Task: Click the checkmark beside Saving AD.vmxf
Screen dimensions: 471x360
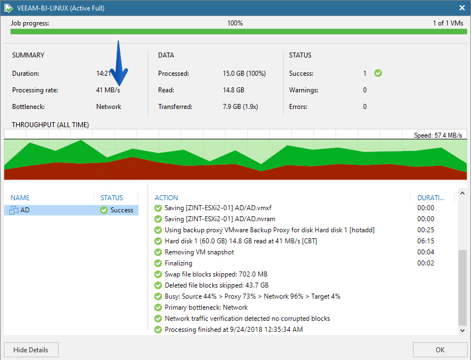Action: (x=158, y=208)
